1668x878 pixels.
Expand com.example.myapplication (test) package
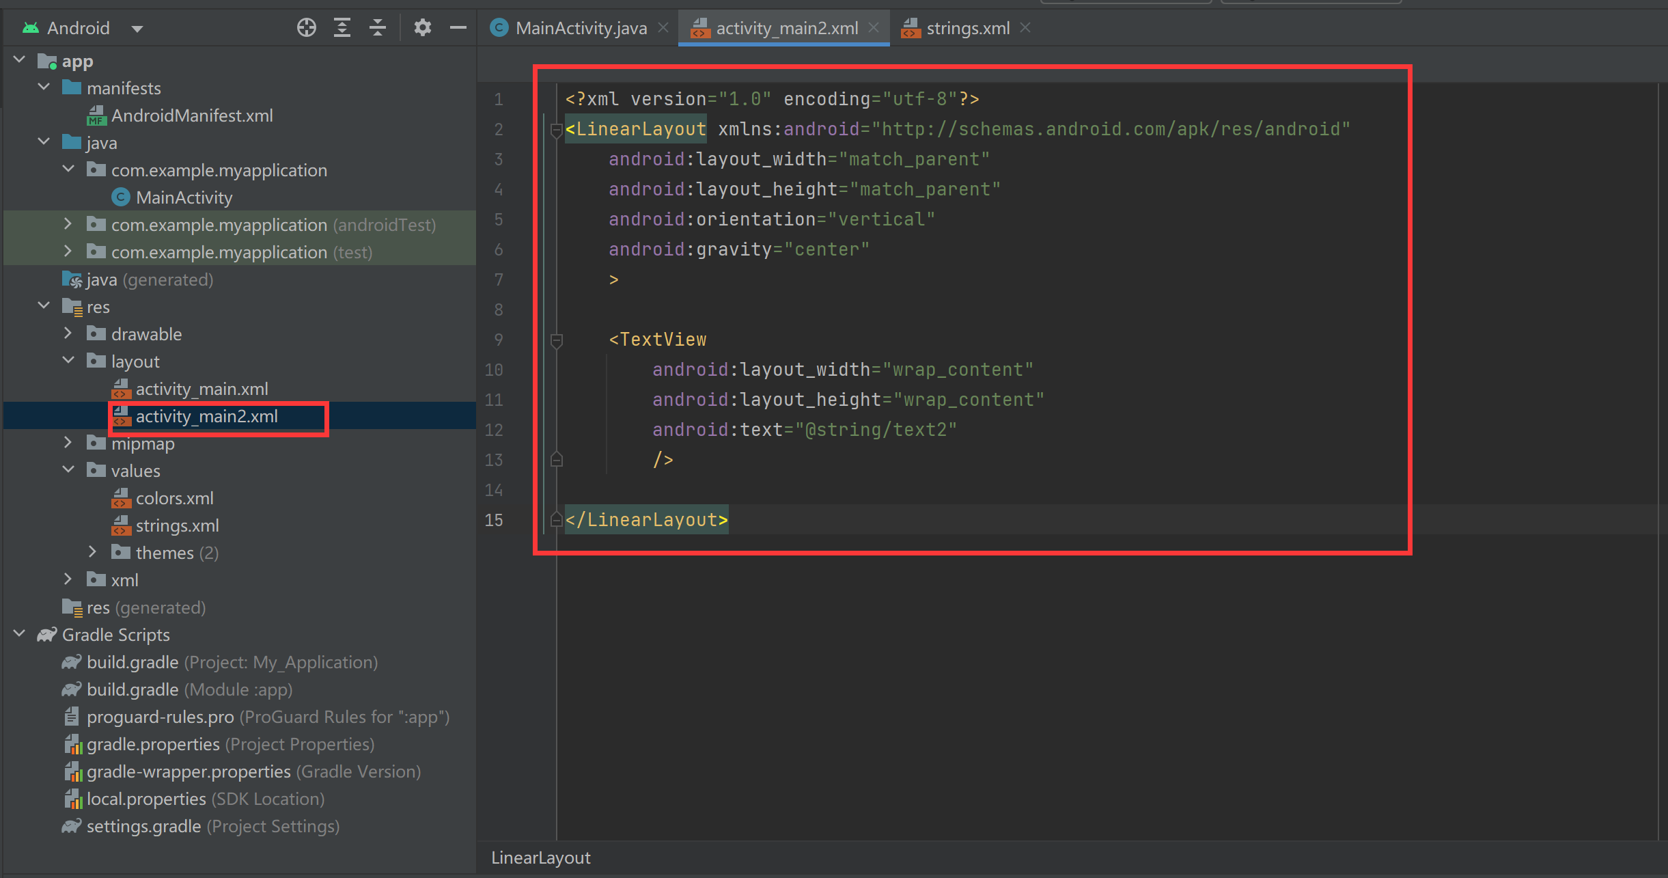tap(68, 251)
